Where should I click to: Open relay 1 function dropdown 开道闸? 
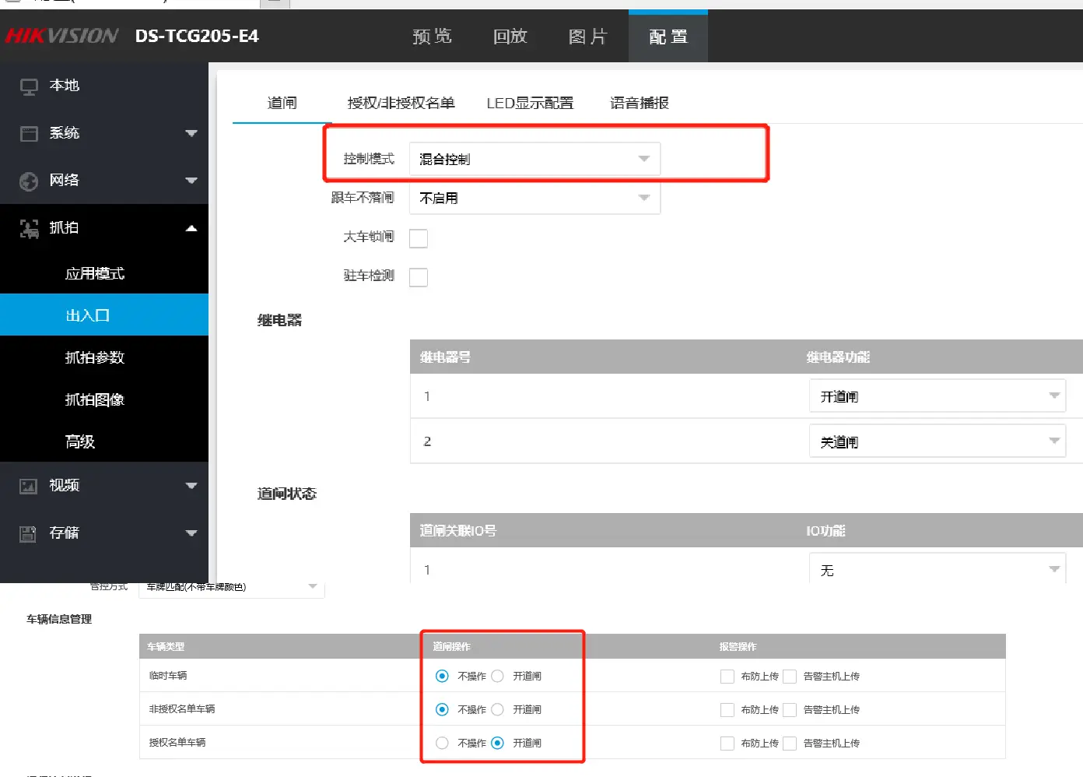point(937,396)
